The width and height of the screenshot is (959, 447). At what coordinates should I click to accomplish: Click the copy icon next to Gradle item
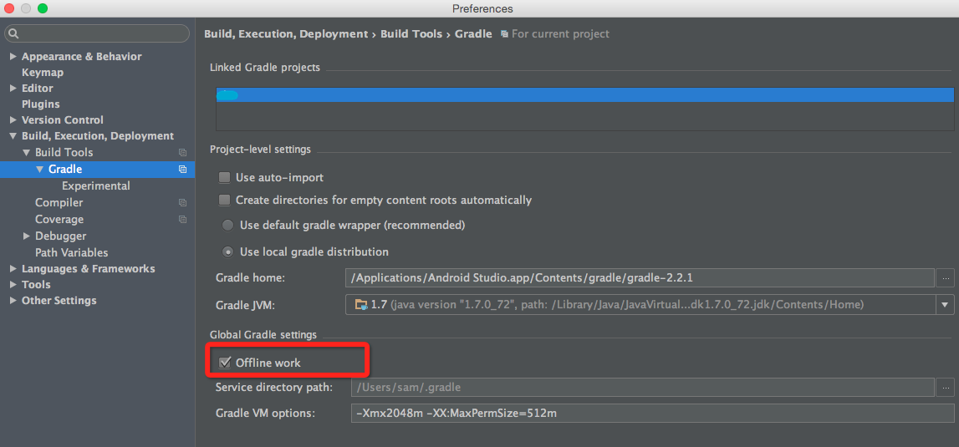(182, 170)
